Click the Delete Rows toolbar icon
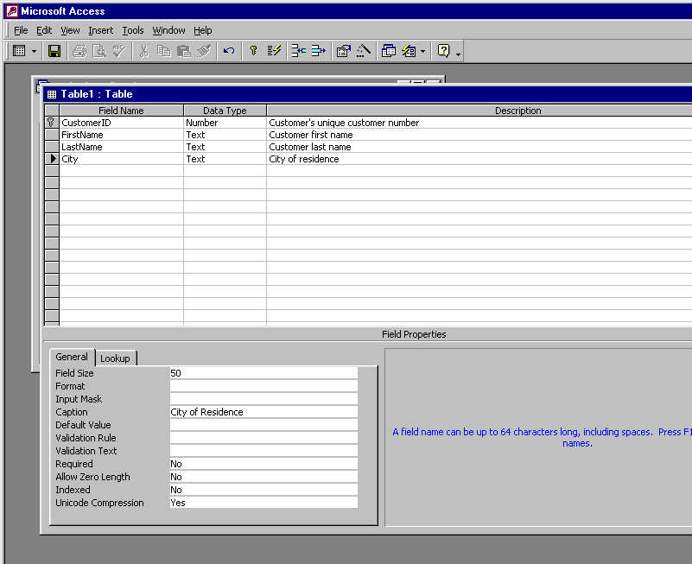The height and width of the screenshot is (564, 692). click(318, 51)
